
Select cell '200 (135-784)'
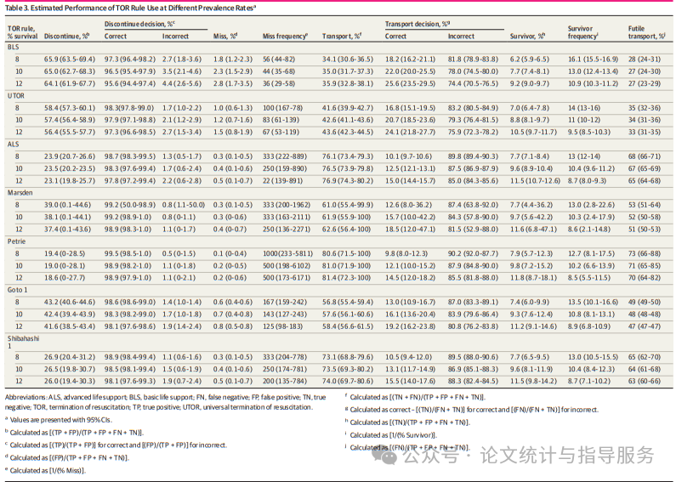coord(285,381)
